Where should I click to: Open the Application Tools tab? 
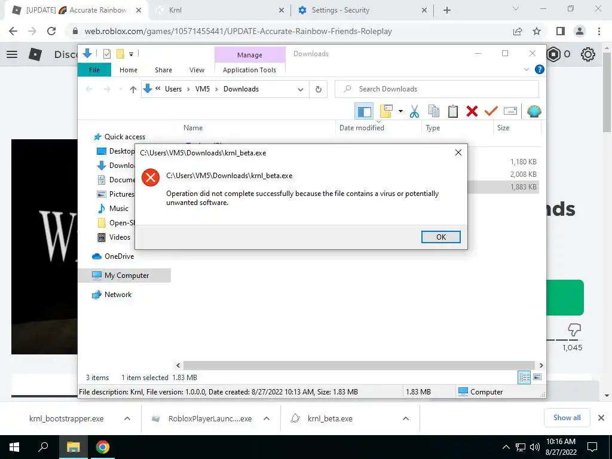point(249,70)
